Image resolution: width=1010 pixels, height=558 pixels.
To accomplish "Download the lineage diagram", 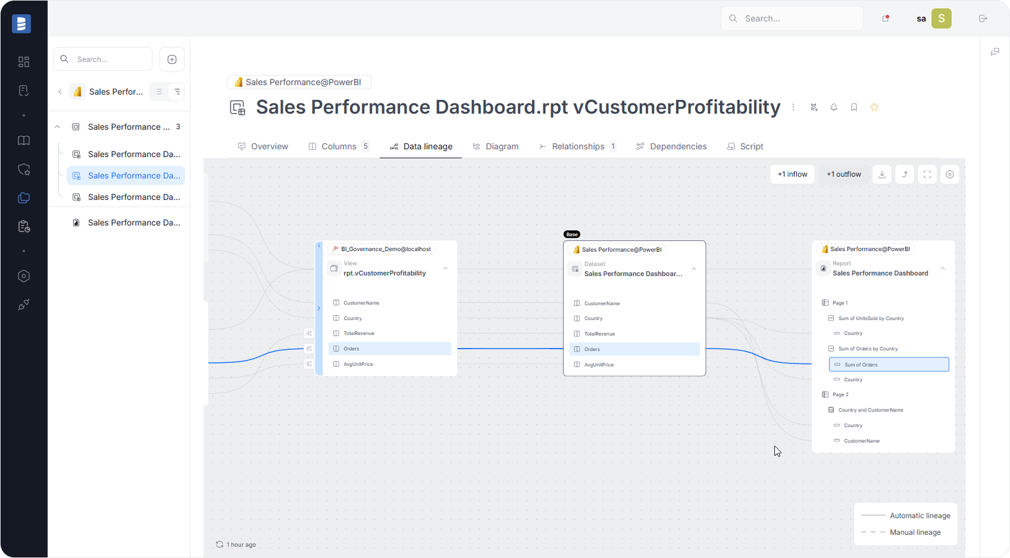I will point(882,174).
